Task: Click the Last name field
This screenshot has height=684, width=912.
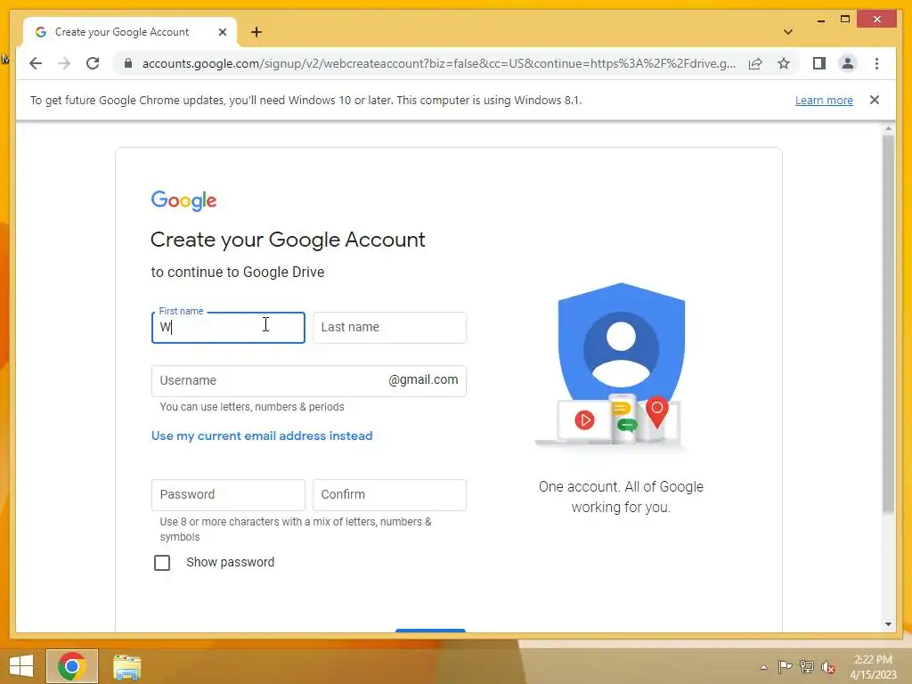Action: coord(390,328)
